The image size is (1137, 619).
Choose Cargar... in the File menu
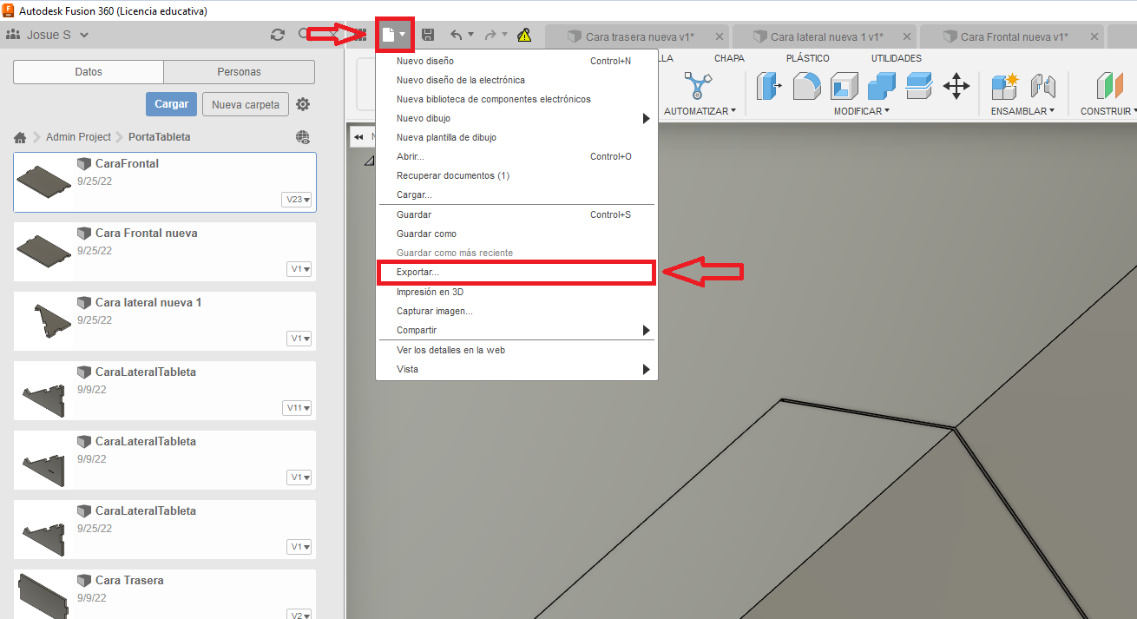(x=516, y=194)
